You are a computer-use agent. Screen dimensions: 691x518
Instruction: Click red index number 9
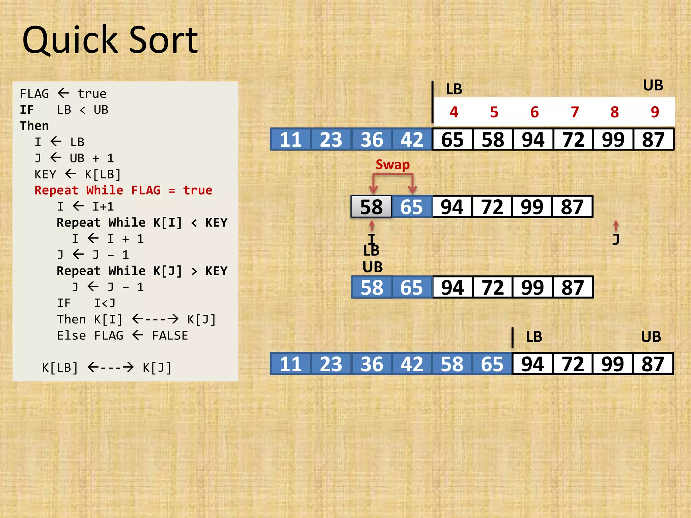[655, 112]
